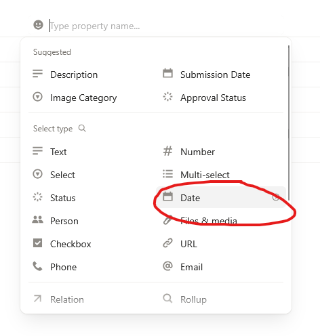The image size is (320, 336).
Task: Select the URL property type
Action: pos(221,244)
